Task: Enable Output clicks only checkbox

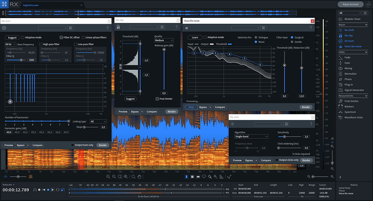Action: pos(277,160)
